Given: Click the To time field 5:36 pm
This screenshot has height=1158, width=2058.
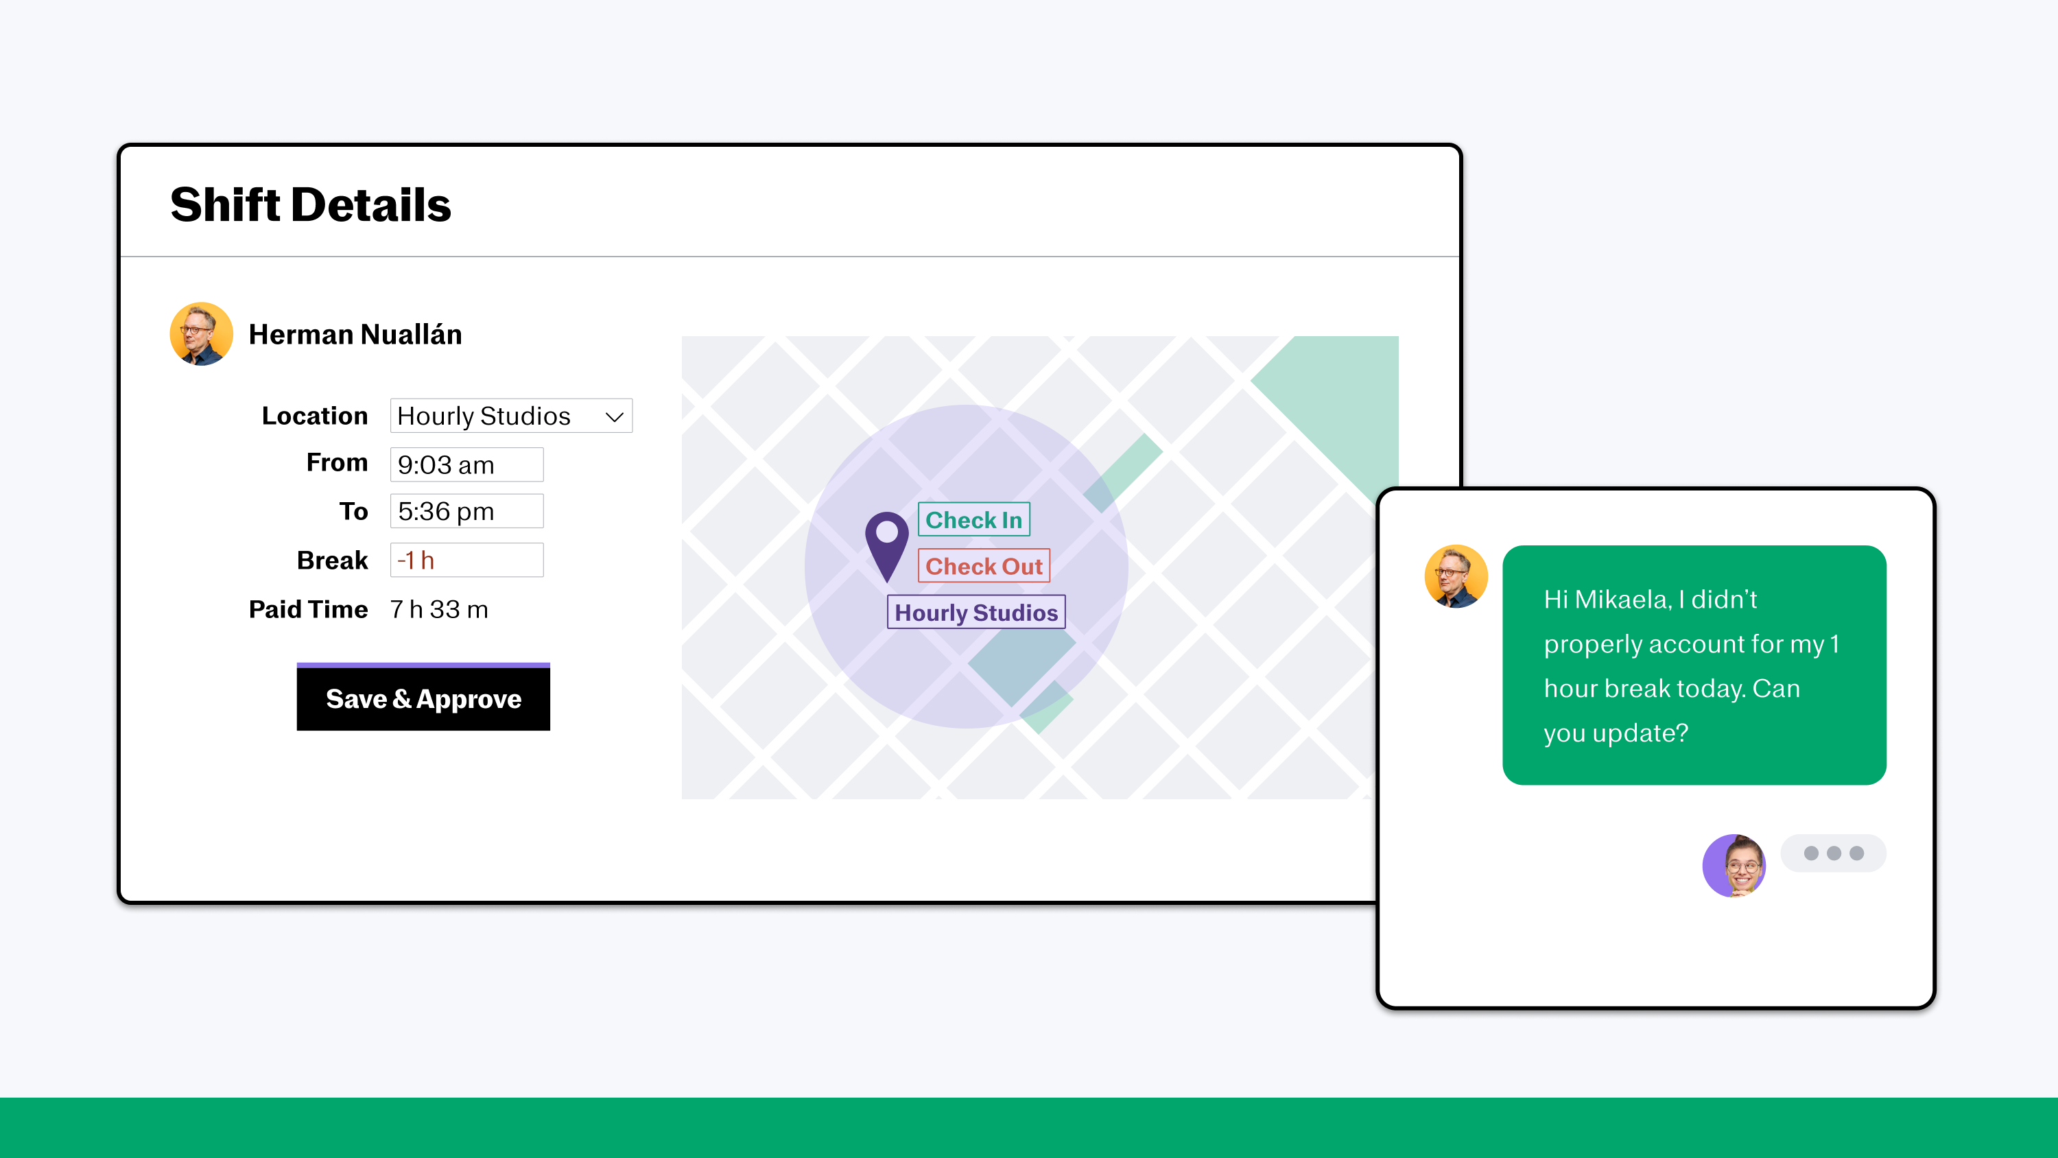Looking at the screenshot, I should click(466, 512).
